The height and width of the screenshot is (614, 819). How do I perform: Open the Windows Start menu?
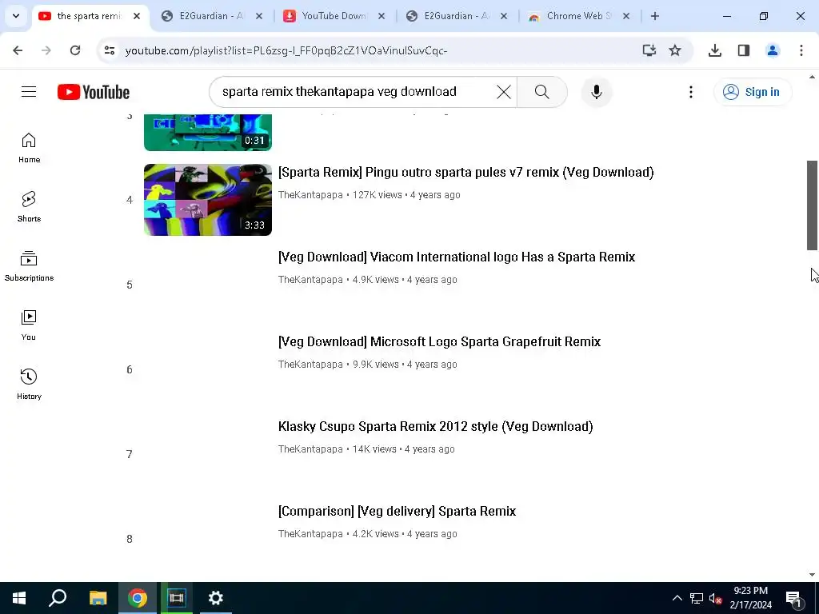pos(19,598)
